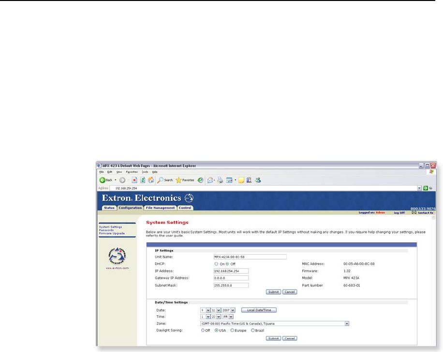Turn DHCP On radio button
The width and height of the screenshot is (443, 352).
click(x=216, y=264)
